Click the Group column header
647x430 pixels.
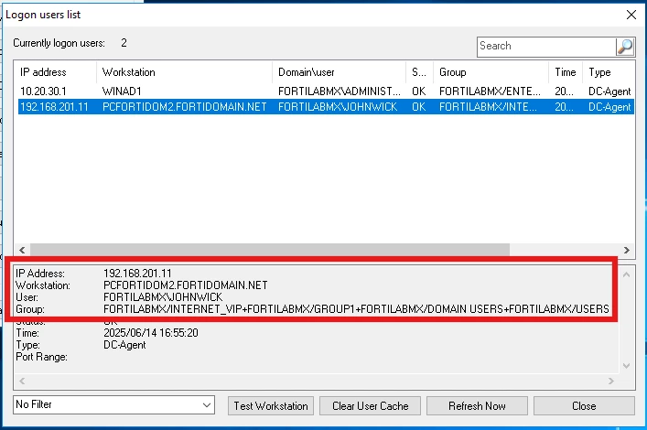pyautogui.click(x=491, y=72)
